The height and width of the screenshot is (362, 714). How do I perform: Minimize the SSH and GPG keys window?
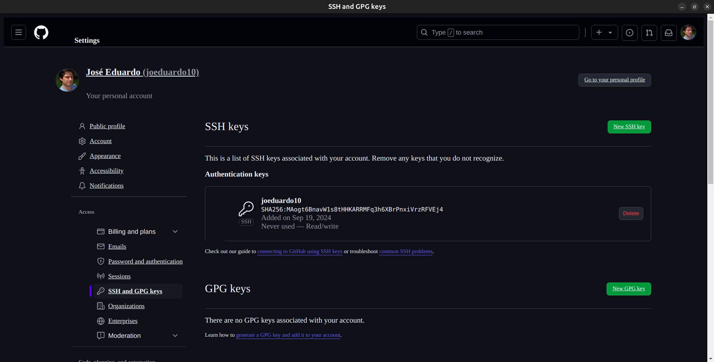point(682,7)
